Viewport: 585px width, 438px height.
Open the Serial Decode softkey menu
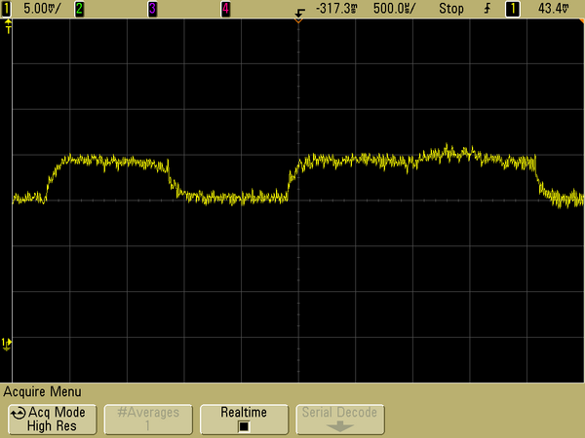[340, 420]
